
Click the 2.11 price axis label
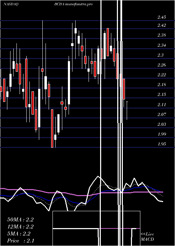coord(162,104)
